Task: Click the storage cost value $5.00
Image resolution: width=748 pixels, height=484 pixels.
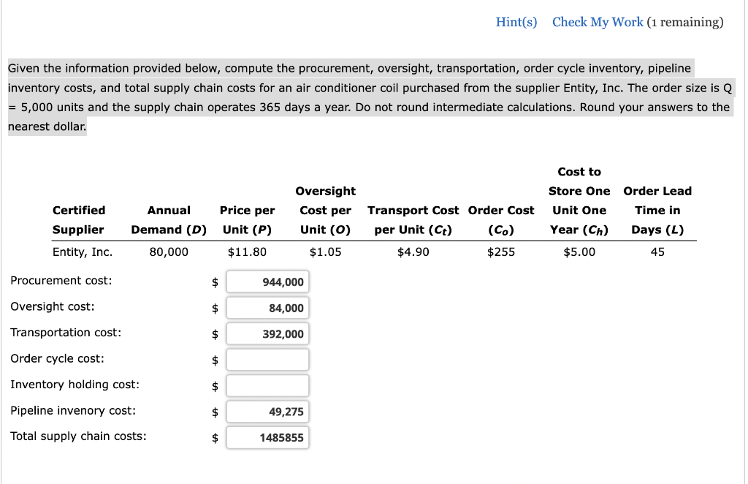Action: pos(579,252)
